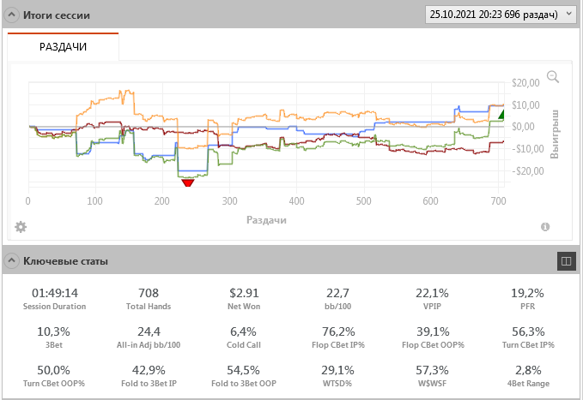Viewport: 583px width, 400px height.
Task: Open graph settings gear icon
Action: tap(21, 227)
